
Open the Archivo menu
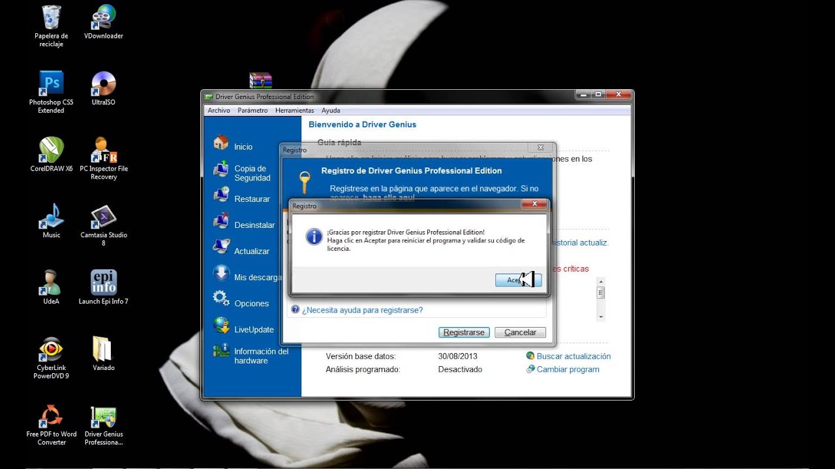[219, 111]
